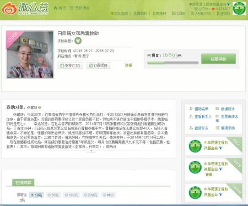Click the 支持(117) button
This screenshot has width=248, height=206.
point(70,66)
